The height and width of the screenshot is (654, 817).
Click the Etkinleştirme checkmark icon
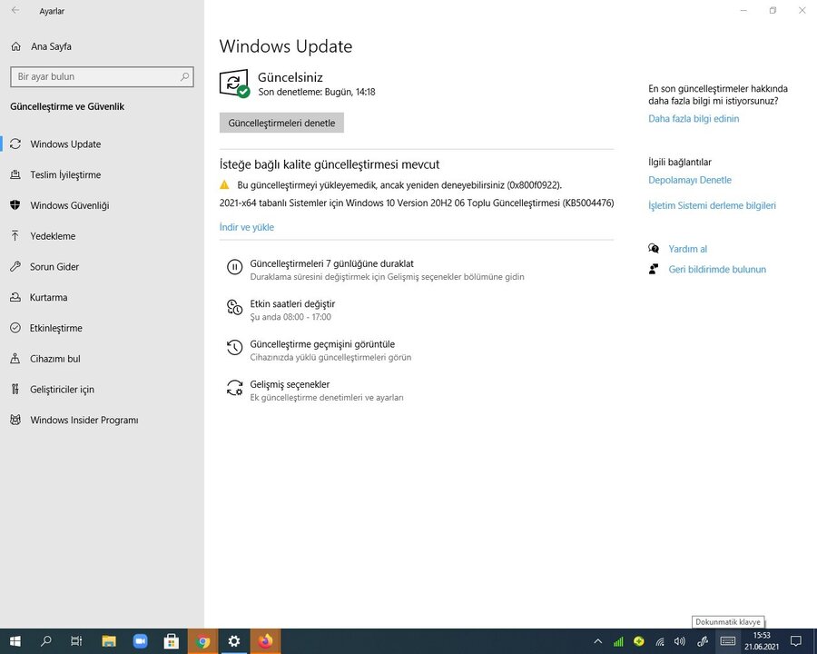15,328
